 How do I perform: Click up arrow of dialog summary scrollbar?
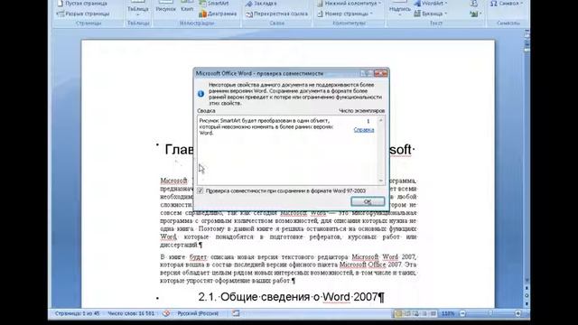pos(381,120)
